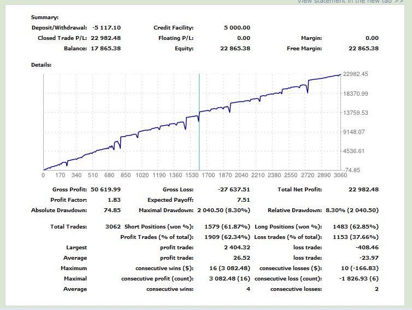Image resolution: width=412 pixels, height=310 pixels.
Task: Click the 'Deposit/Withdrawal:' label
Action: point(59,27)
